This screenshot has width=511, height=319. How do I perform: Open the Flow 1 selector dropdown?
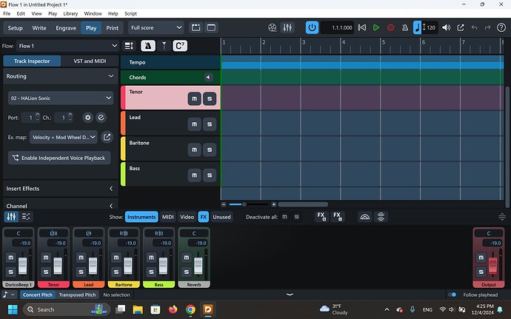pos(67,46)
